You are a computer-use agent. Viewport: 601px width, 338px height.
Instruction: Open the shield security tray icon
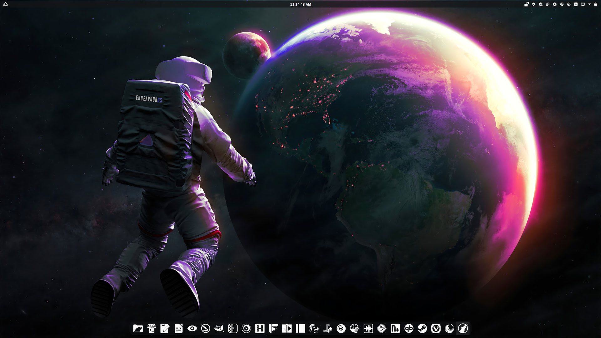pyautogui.click(x=534, y=4)
